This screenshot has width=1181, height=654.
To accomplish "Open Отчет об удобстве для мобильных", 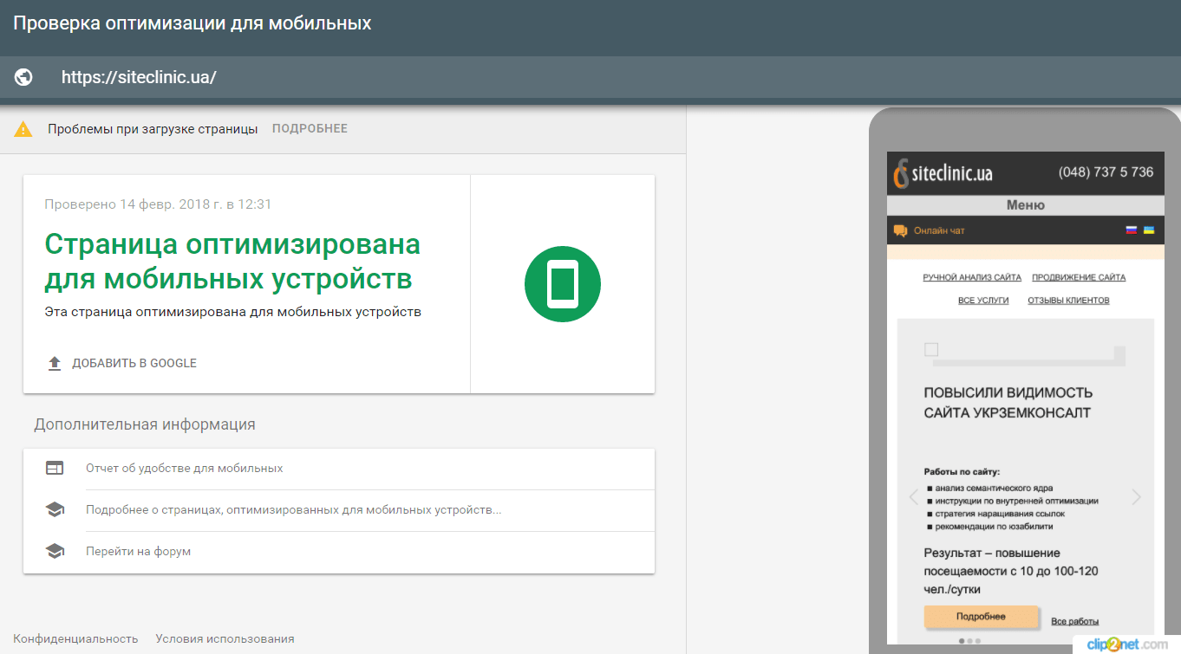I will click(184, 469).
